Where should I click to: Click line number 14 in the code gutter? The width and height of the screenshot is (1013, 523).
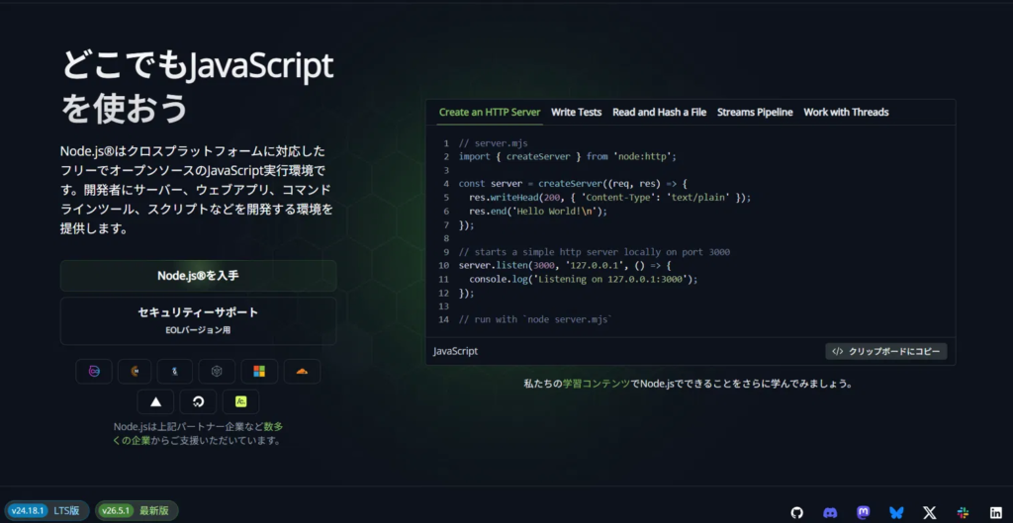point(443,319)
